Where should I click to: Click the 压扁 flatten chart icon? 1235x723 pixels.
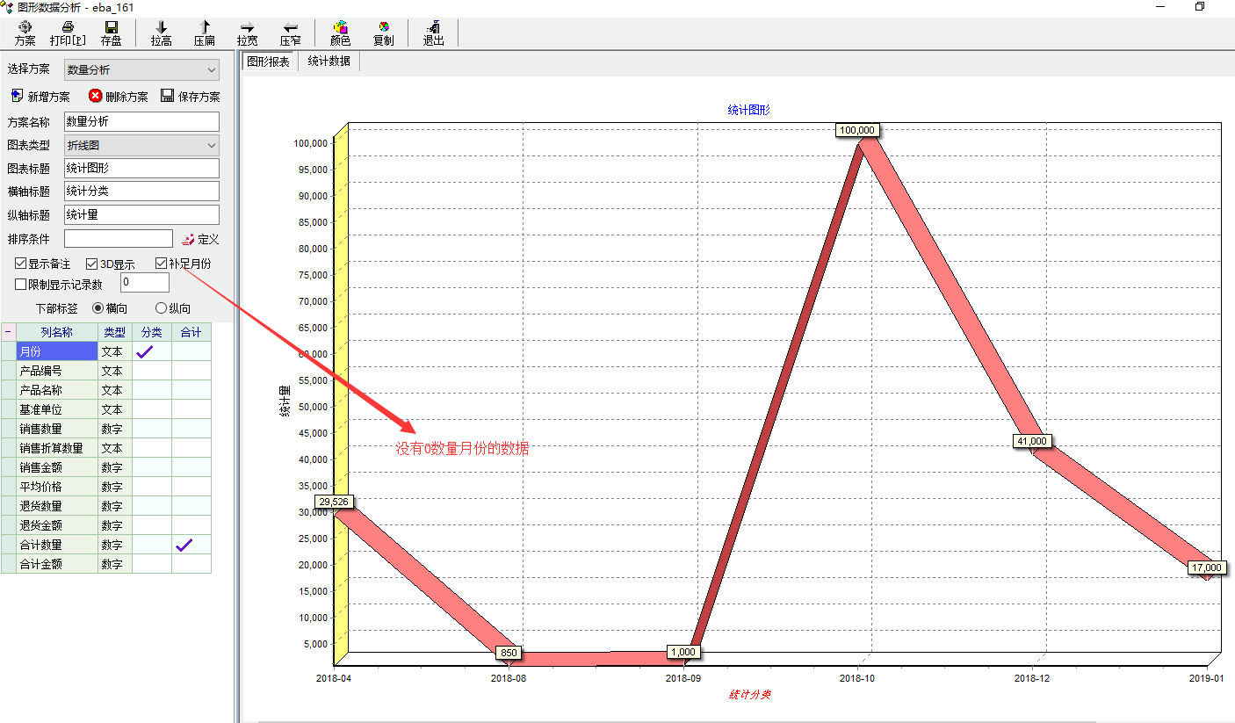(204, 28)
